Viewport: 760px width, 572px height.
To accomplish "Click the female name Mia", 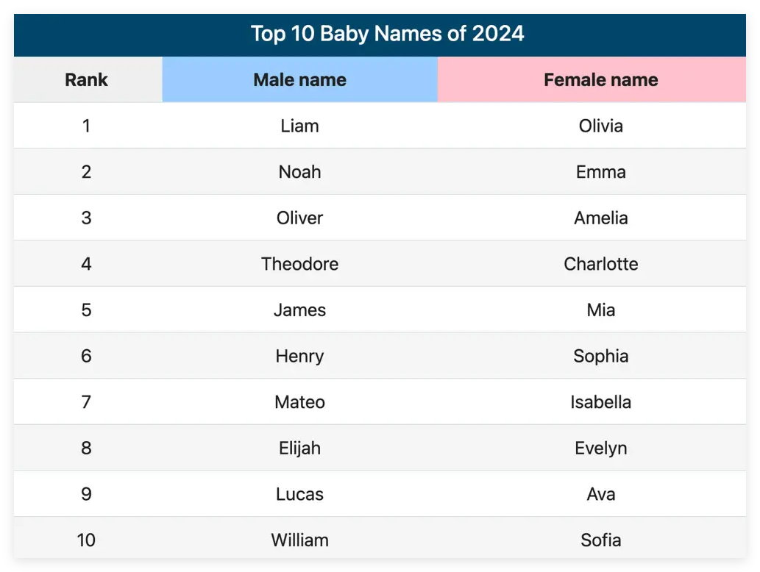I will click(x=600, y=310).
